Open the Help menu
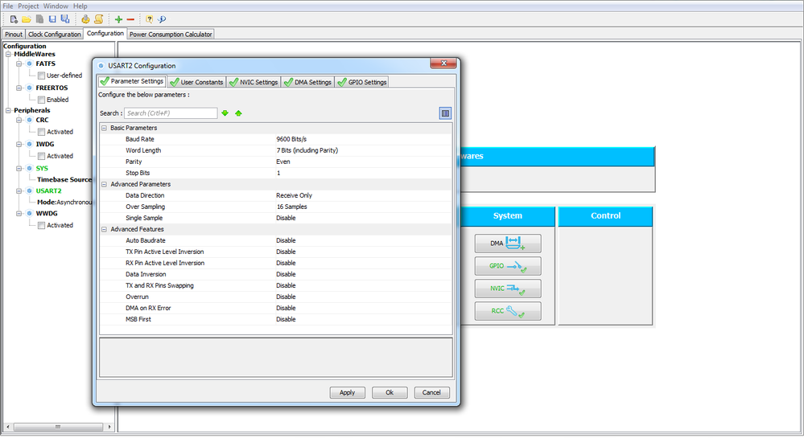 pos(80,6)
